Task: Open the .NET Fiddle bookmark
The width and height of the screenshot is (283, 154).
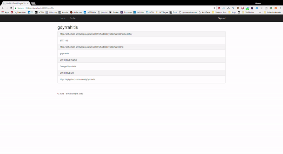Action: click(x=90, y=12)
